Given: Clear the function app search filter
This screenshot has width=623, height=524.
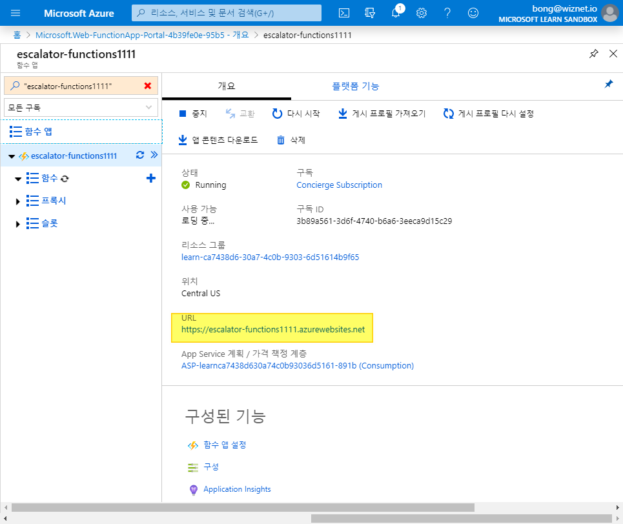Looking at the screenshot, I should point(148,86).
